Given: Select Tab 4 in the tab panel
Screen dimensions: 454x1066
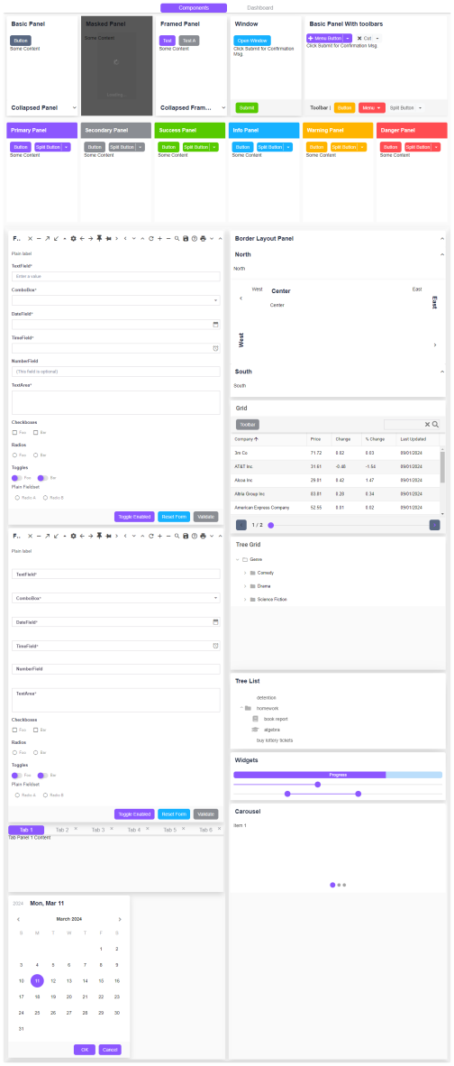Looking at the screenshot, I should 134,830.
